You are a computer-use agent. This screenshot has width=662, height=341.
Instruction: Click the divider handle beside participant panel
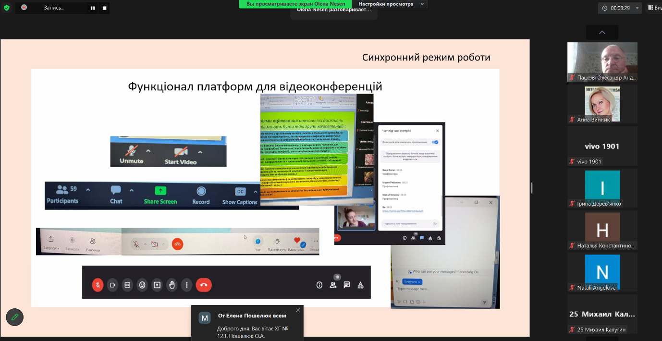532,188
